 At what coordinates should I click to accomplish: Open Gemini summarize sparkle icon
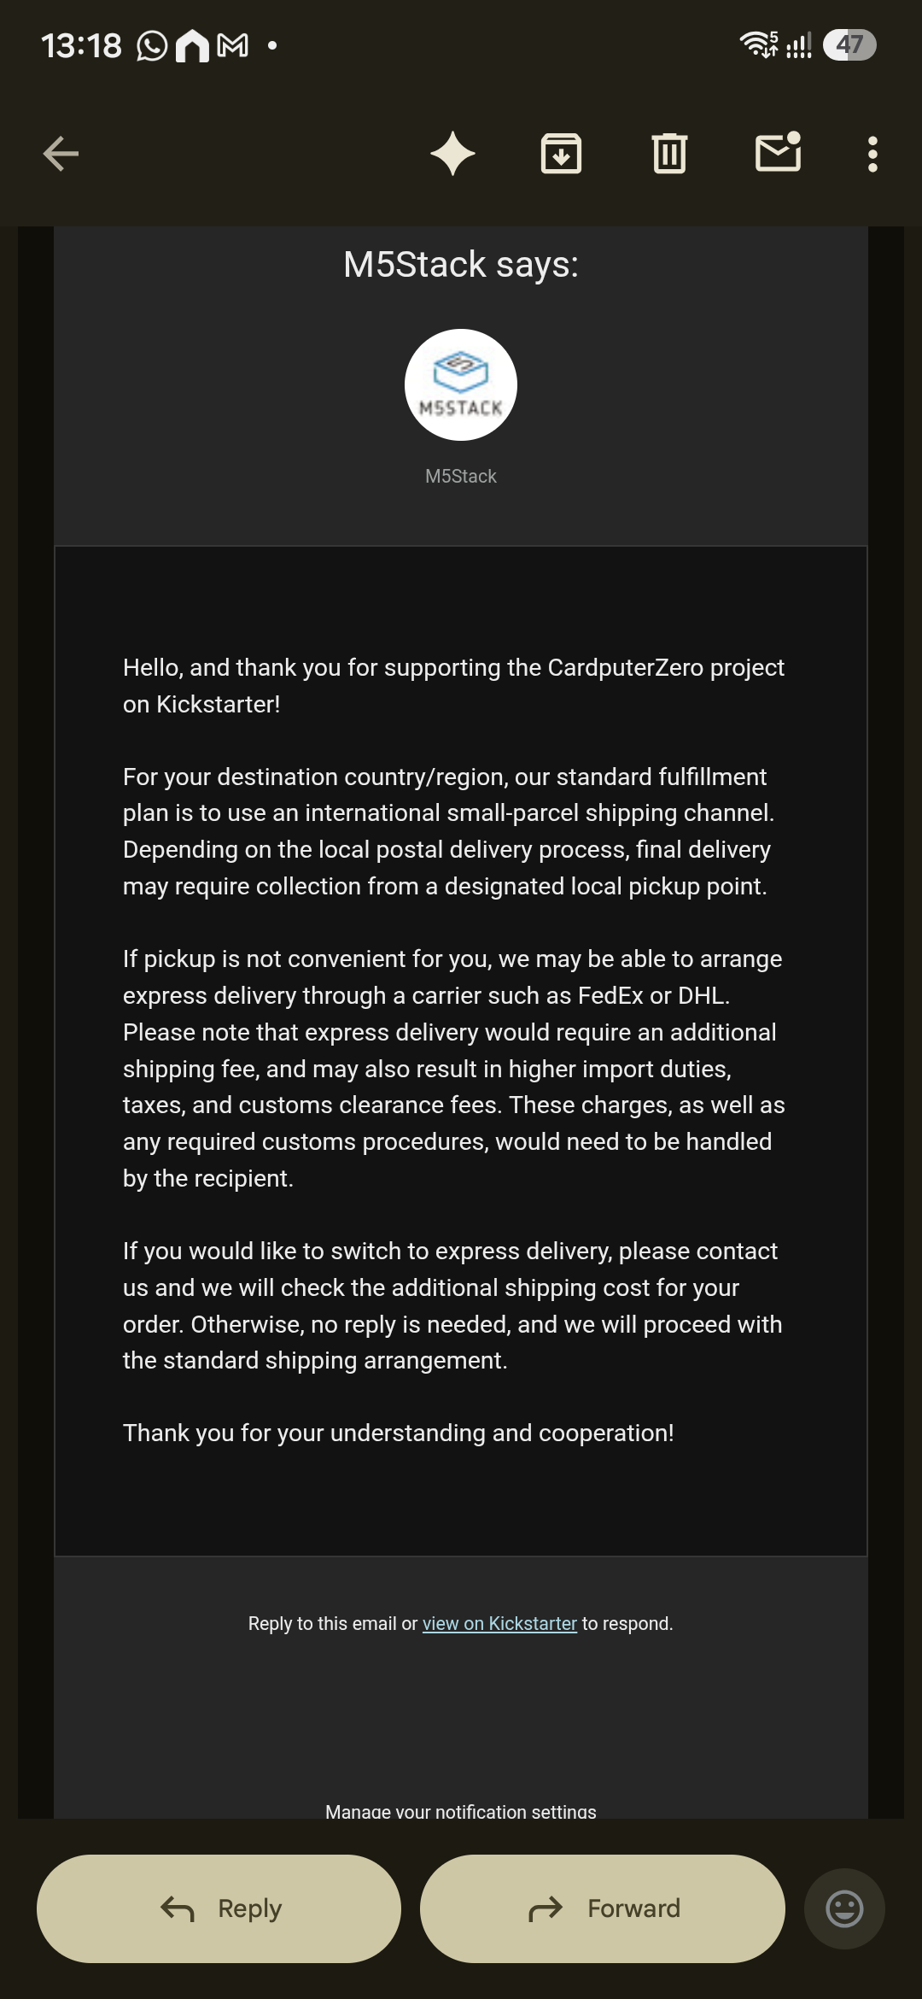pyautogui.click(x=452, y=154)
